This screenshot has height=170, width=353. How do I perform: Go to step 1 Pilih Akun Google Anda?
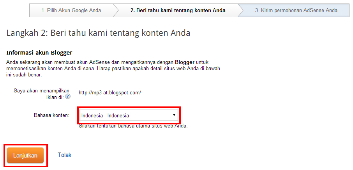coord(71,11)
